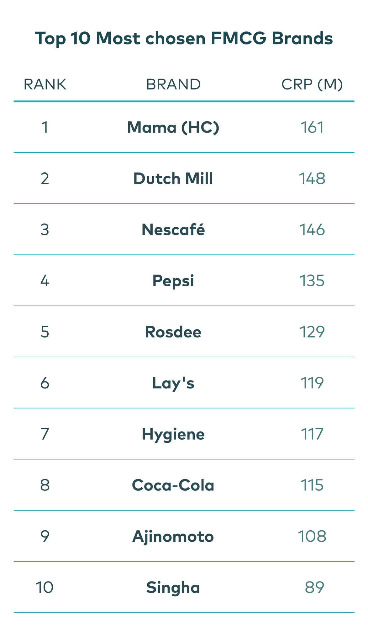
Task: Select the CRP (M) column header
Action: (x=312, y=84)
